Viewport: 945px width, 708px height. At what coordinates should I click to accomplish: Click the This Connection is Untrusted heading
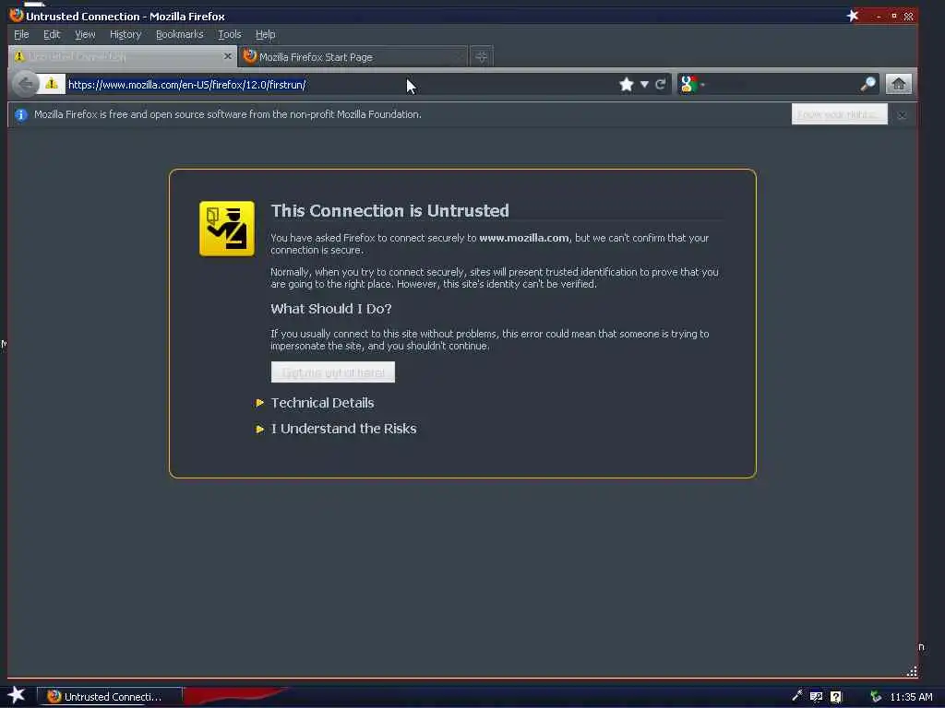click(x=390, y=211)
